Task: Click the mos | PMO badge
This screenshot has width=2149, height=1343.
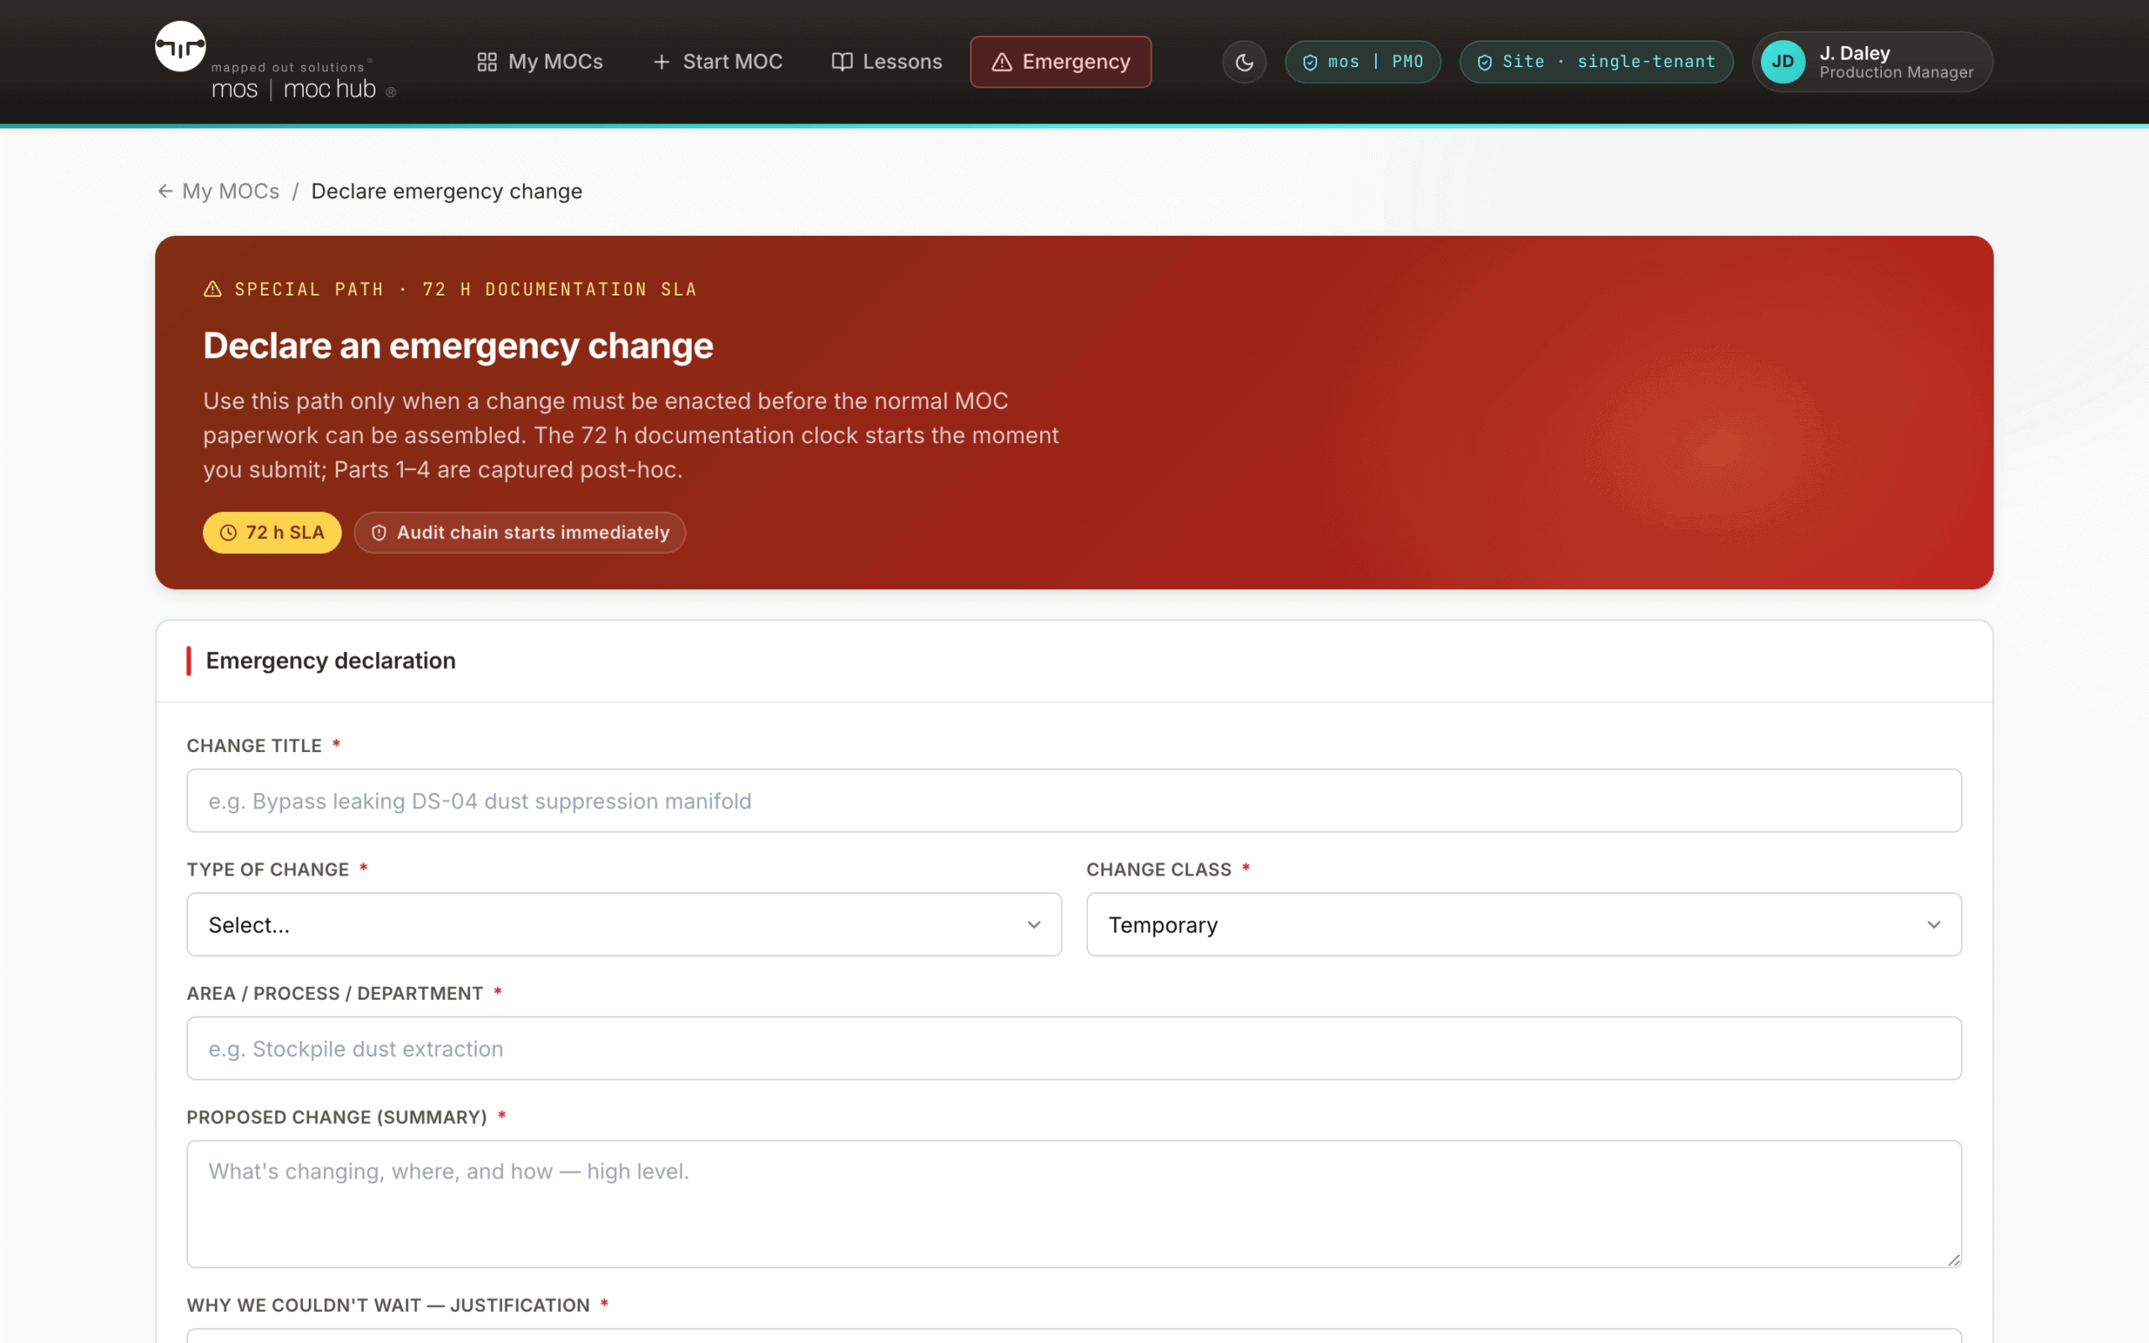Action: point(1362,61)
